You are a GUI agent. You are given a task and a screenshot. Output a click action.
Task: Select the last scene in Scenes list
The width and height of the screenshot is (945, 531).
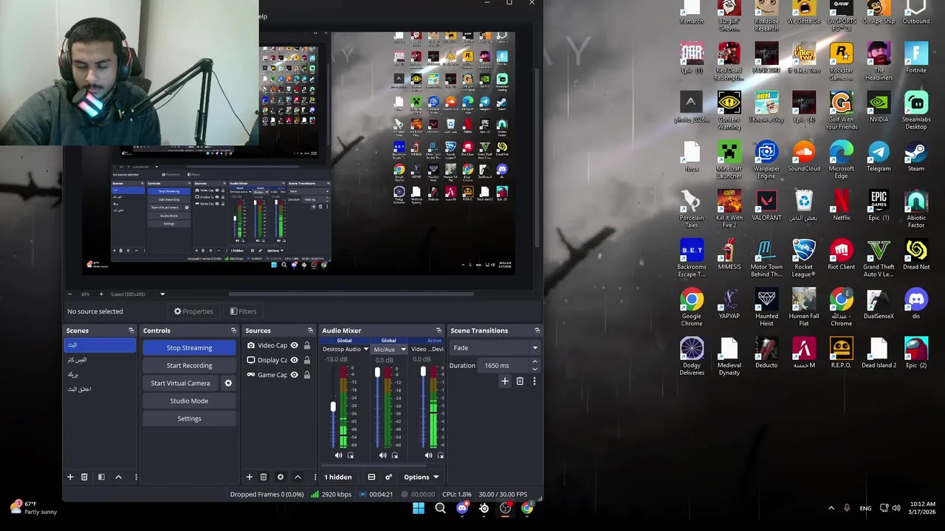[x=100, y=389]
